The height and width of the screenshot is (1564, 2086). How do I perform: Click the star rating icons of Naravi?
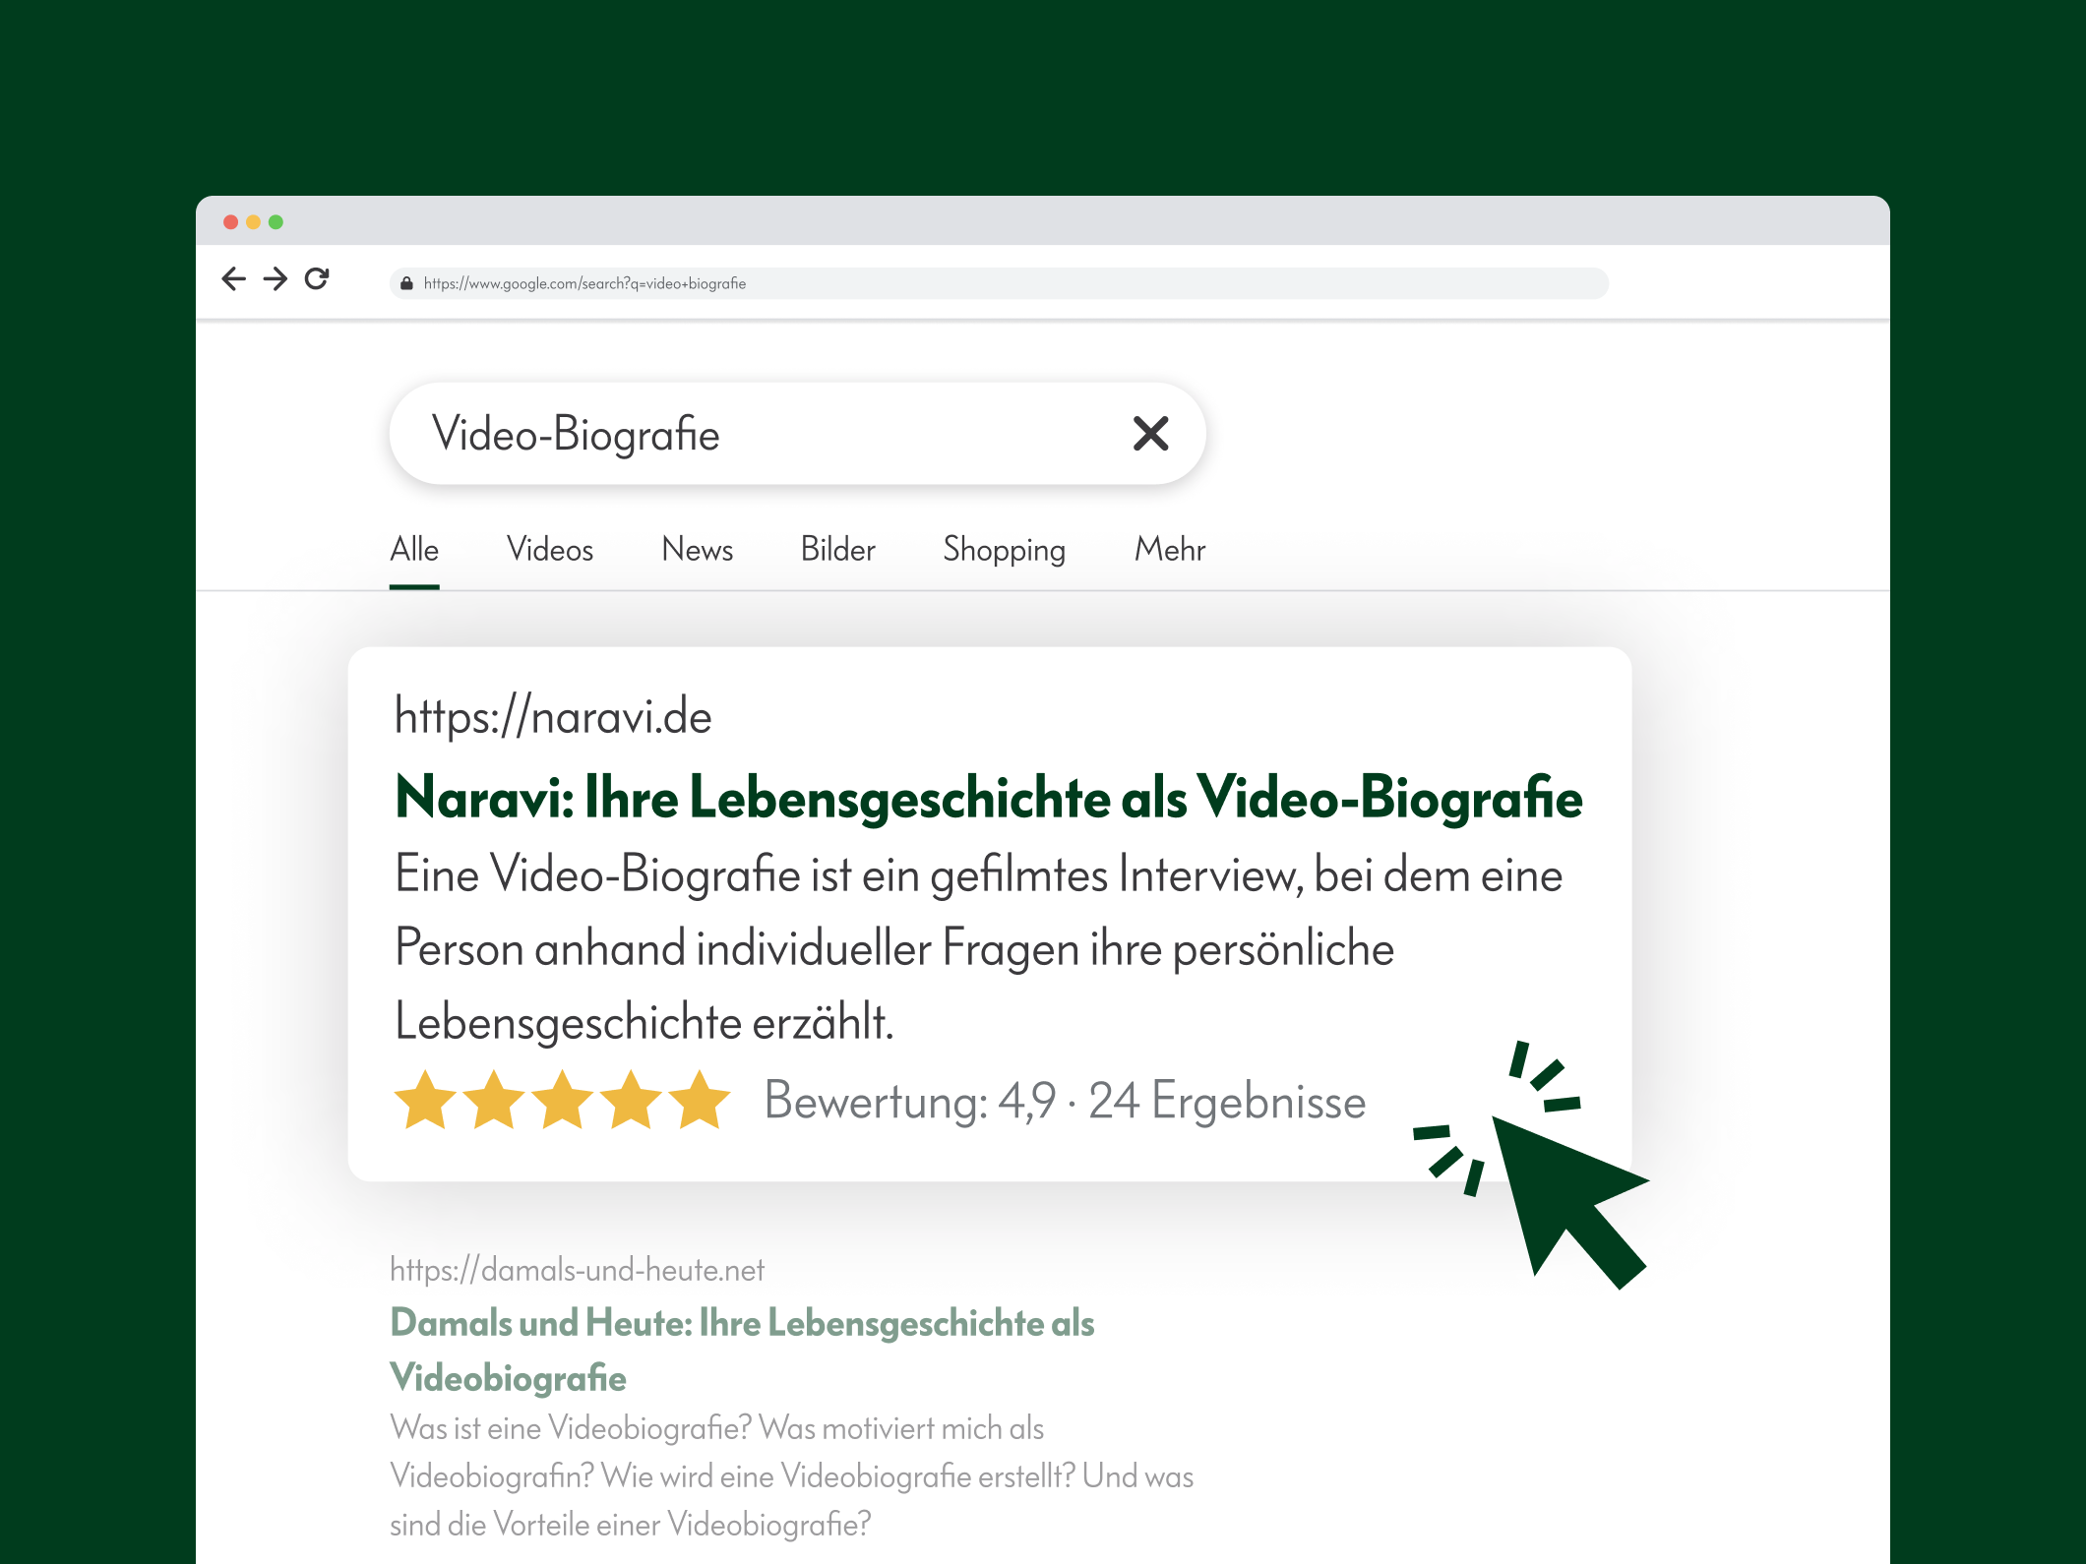coord(562,1100)
